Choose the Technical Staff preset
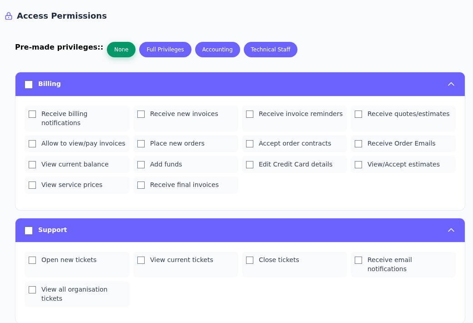The width and height of the screenshot is (473, 323). click(271, 50)
